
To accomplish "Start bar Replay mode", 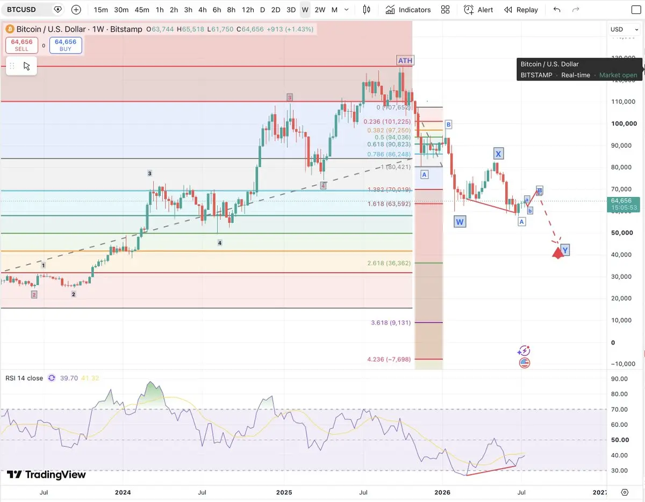I will pos(521,10).
